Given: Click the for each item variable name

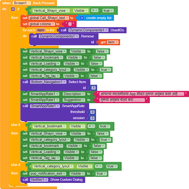Looking at the screenshot, I should click(41, 30).
